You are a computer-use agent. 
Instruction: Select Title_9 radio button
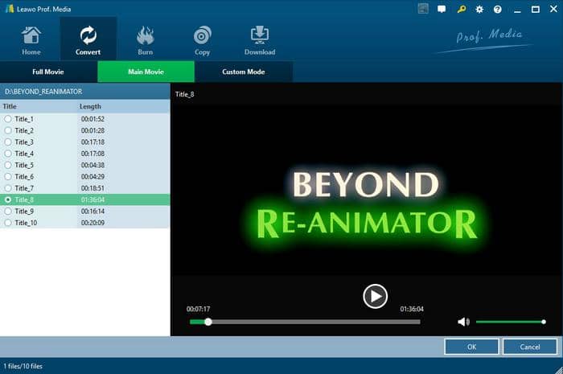tap(8, 211)
